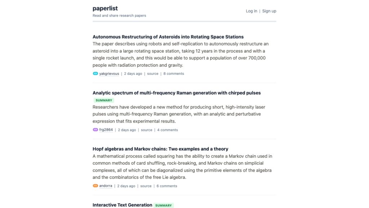
Task: Open Hopf algebras and Markov chains paper
Action: (160, 149)
